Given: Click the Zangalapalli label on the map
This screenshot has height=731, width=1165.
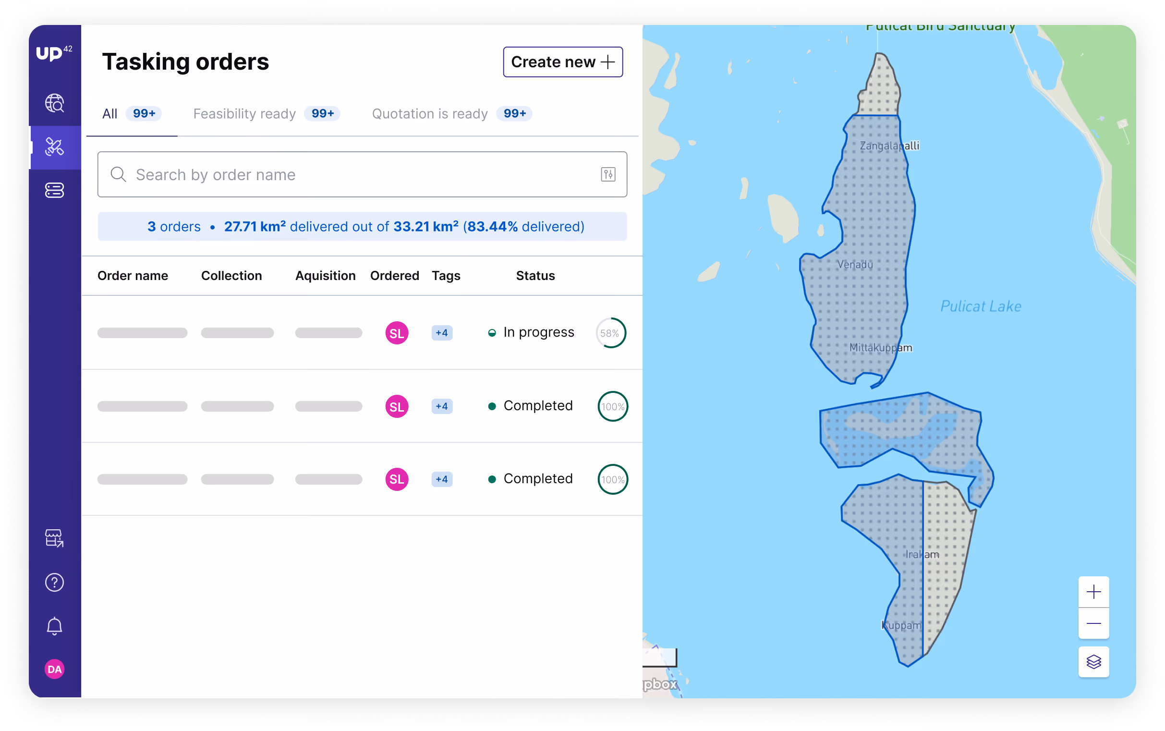Looking at the screenshot, I should click(889, 146).
